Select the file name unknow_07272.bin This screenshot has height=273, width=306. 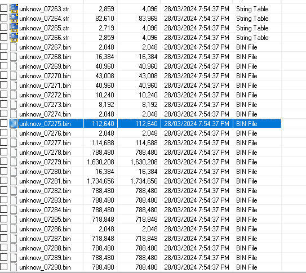[x=45, y=95]
